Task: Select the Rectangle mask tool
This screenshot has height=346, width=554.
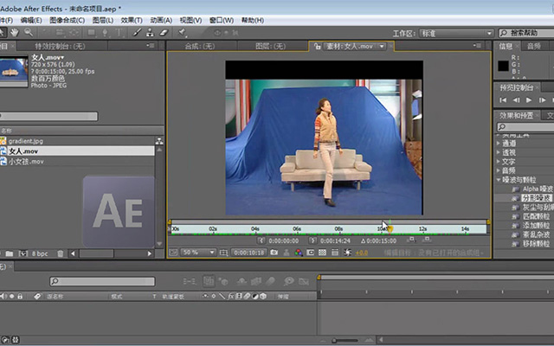Action: [92, 33]
